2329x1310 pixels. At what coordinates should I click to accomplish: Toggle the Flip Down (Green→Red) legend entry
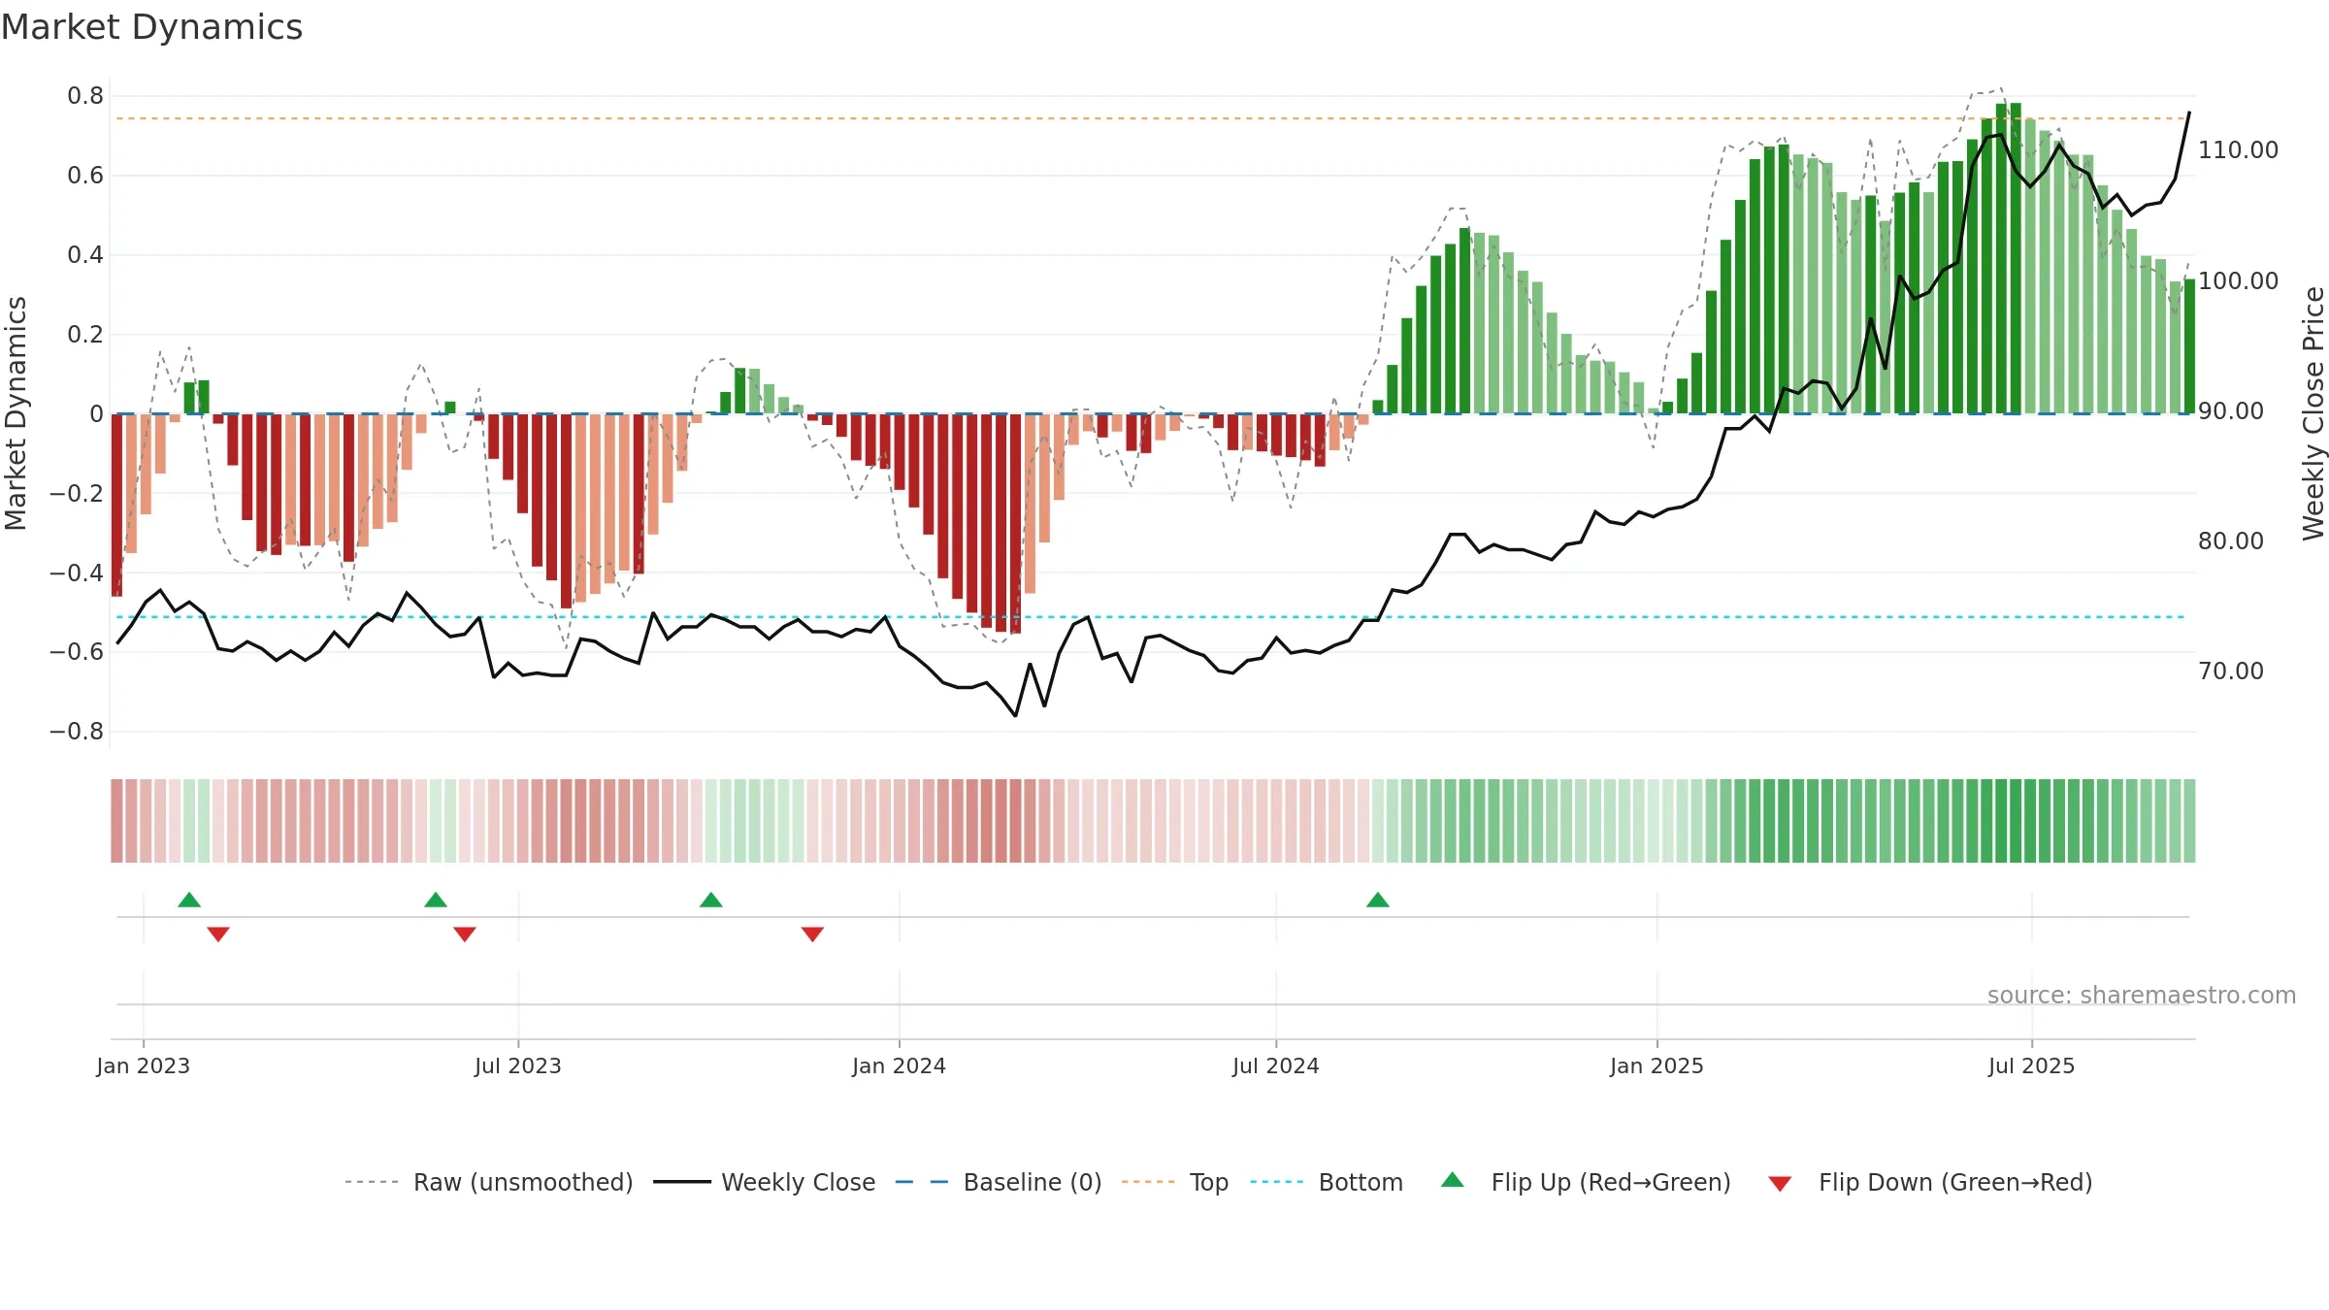click(1930, 1182)
